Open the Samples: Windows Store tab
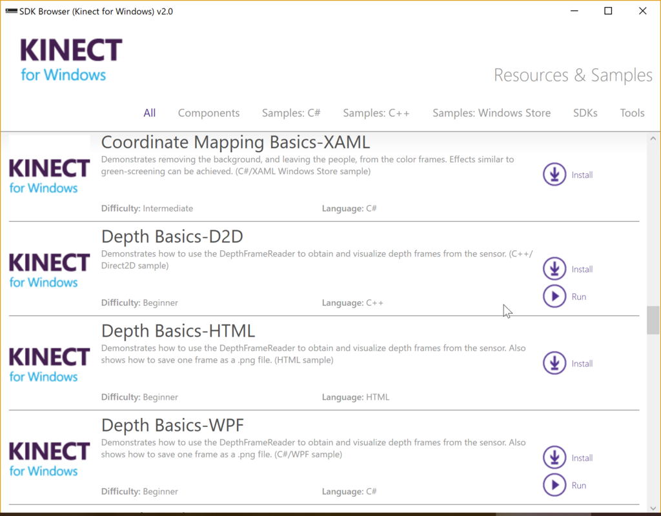 click(x=491, y=113)
